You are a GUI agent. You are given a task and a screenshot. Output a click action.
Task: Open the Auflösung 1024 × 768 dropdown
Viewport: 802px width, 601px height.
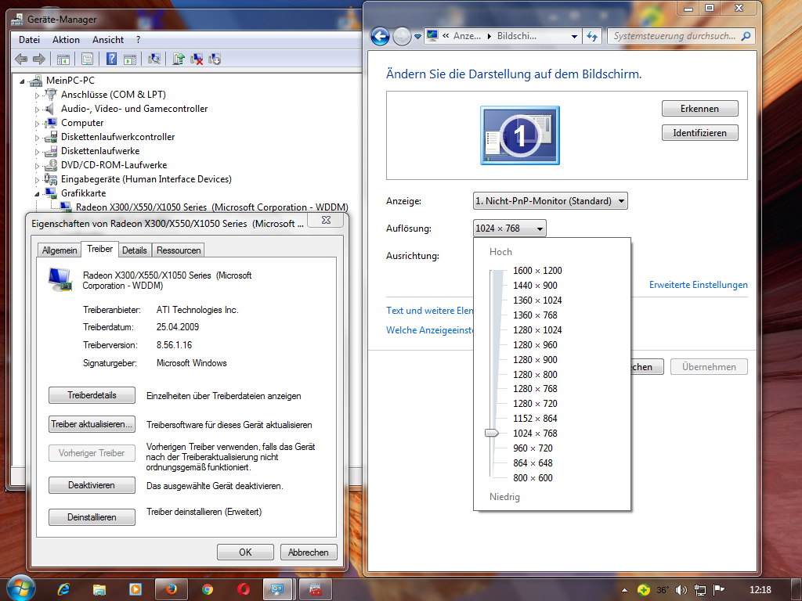click(509, 229)
